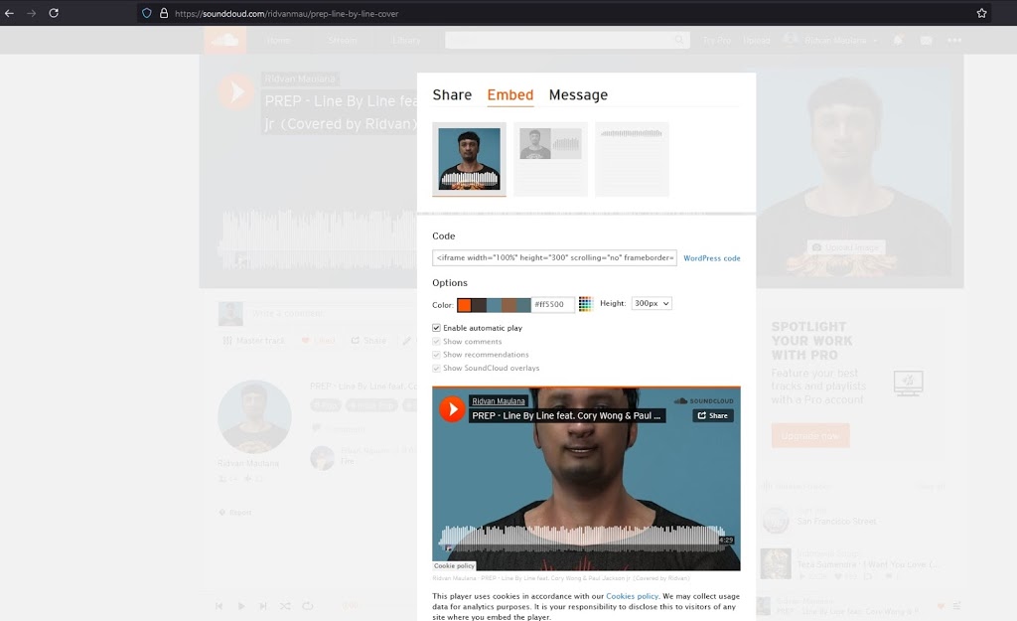
Task: Switch to the Message tab
Action: pyautogui.click(x=579, y=94)
